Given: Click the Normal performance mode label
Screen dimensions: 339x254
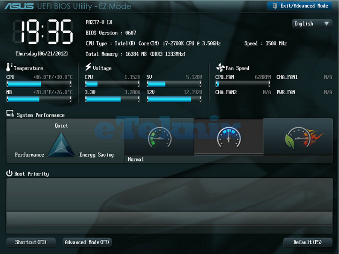Looking at the screenshot, I should pyautogui.click(x=136, y=159).
